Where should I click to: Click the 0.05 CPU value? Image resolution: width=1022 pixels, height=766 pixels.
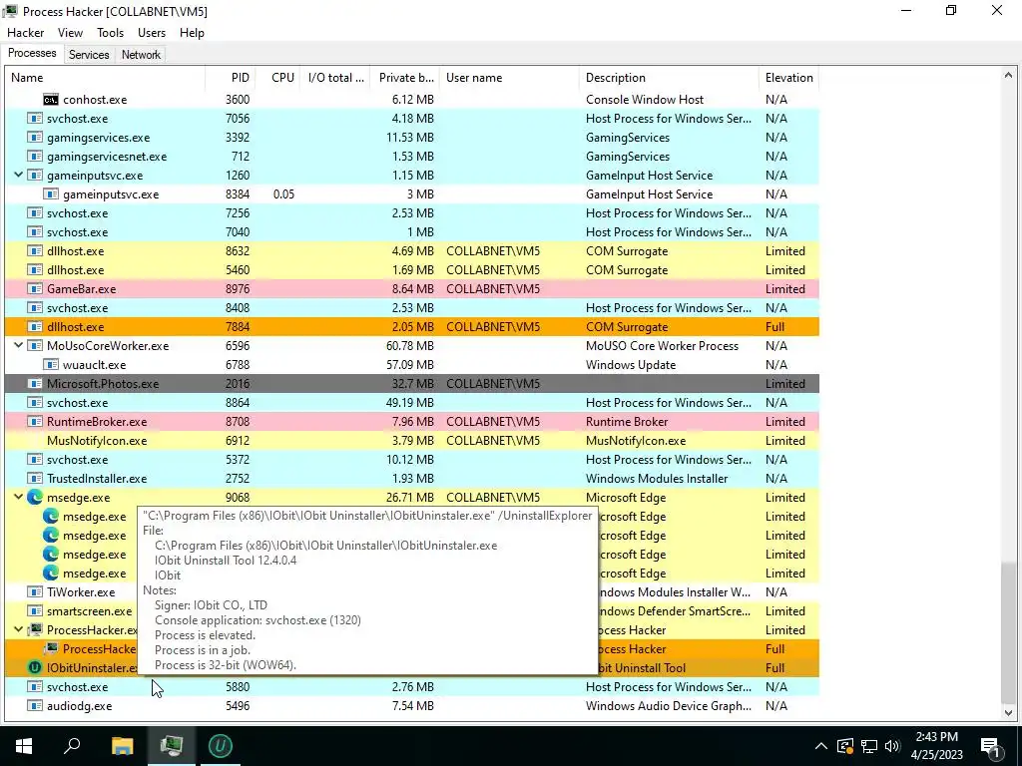(x=283, y=194)
